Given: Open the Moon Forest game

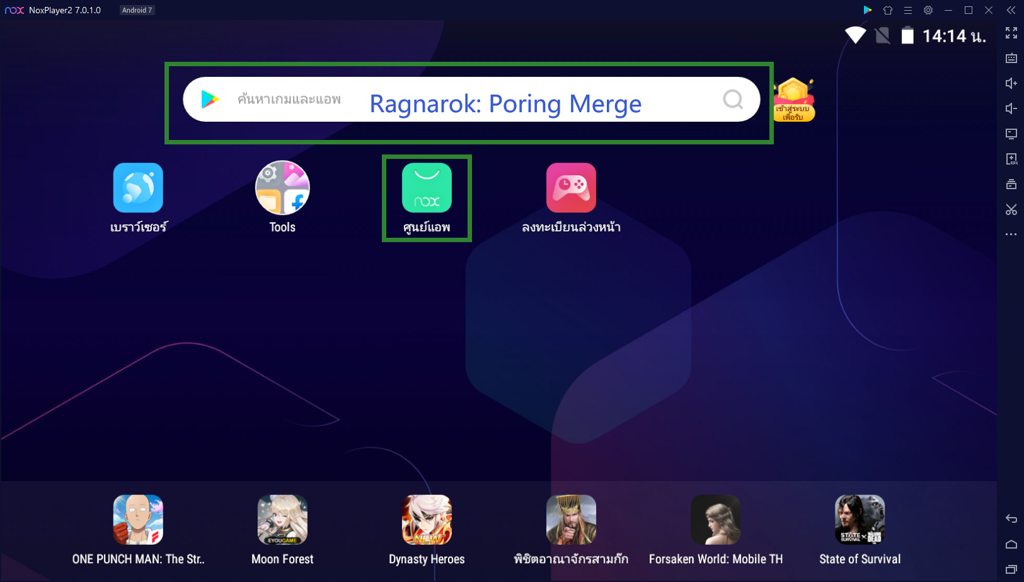Looking at the screenshot, I should coord(282,520).
